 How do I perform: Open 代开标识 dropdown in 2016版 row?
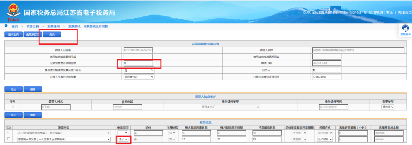point(172,133)
